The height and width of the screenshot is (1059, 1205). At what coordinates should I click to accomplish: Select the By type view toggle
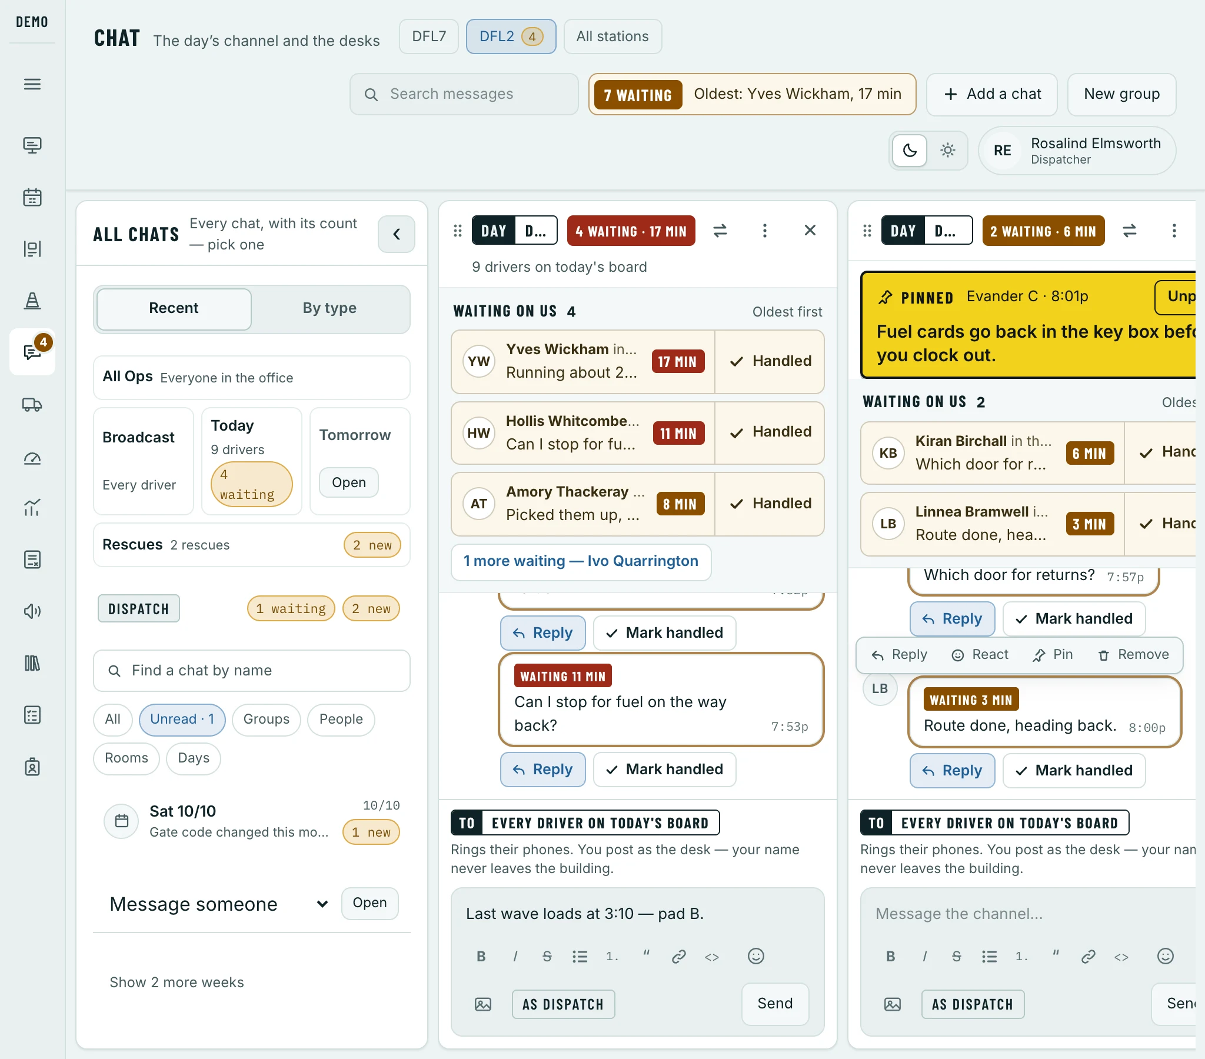(329, 308)
